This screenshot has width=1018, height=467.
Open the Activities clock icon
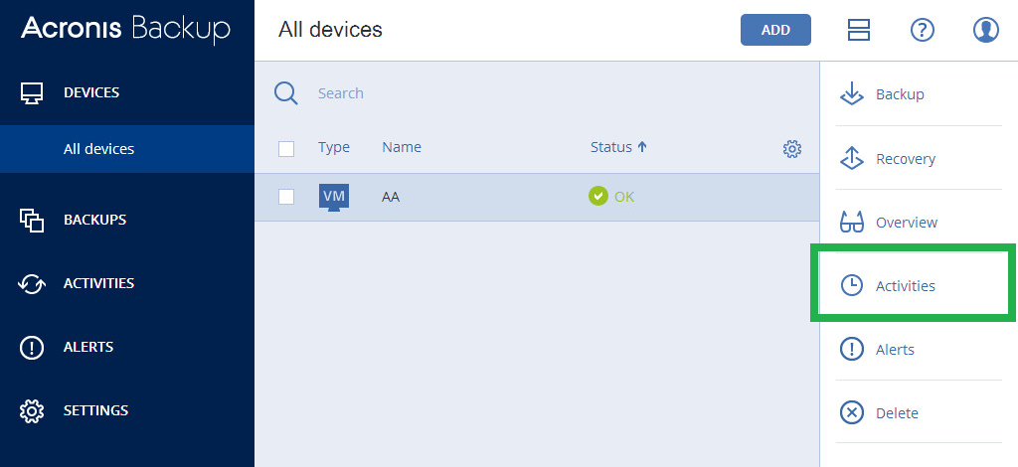click(851, 285)
